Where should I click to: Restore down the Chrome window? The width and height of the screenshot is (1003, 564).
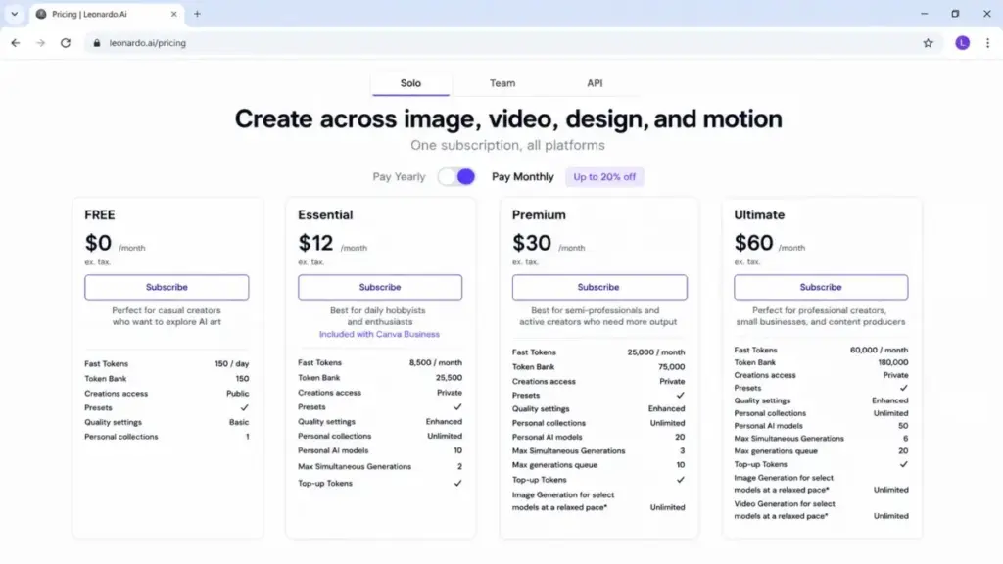pos(955,14)
